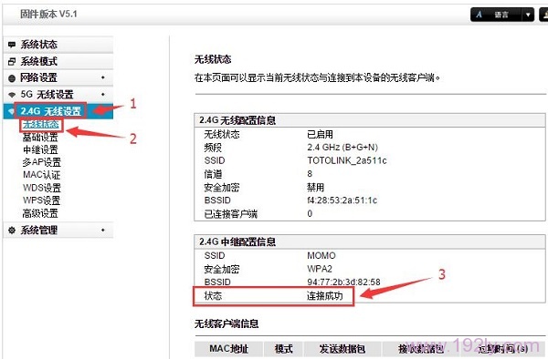Screen dimensions: 548x359
Task: Expand Network Settings (网络设置) submenu dot
Action: pos(102,77)
